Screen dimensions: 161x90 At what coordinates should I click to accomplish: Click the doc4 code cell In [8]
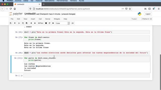(87, 53)
